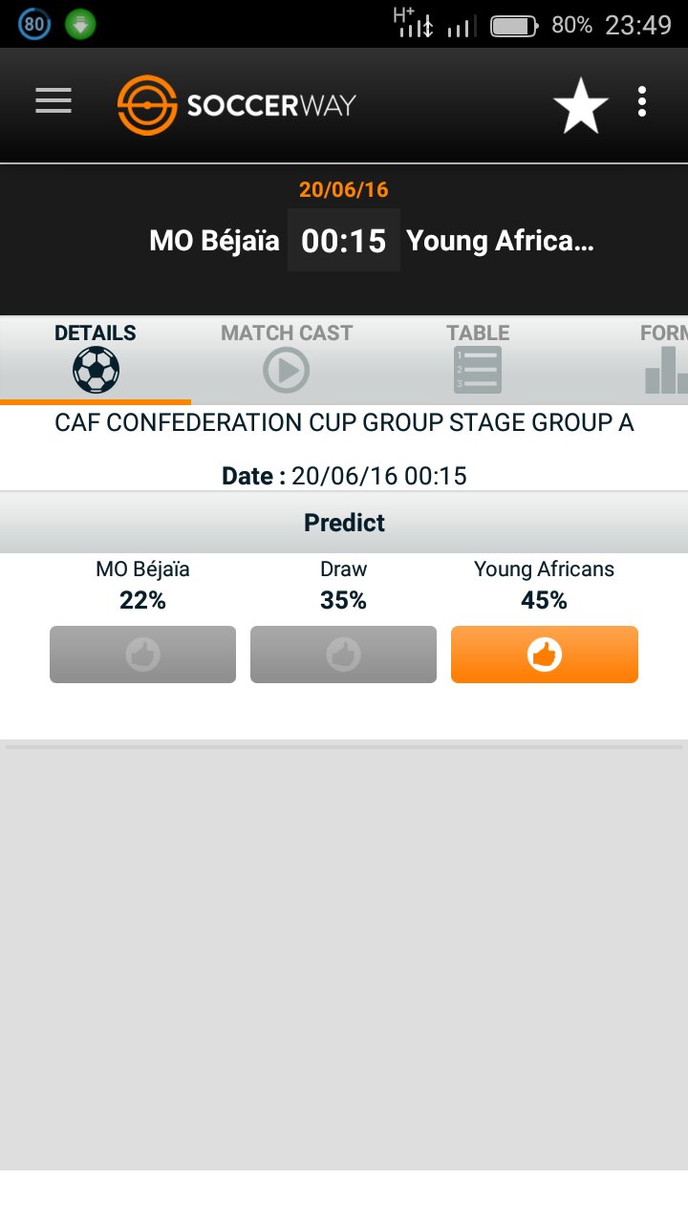Tap the Form bar chart icon
The width and height of the screenshot is (688, 1223).
666,371
